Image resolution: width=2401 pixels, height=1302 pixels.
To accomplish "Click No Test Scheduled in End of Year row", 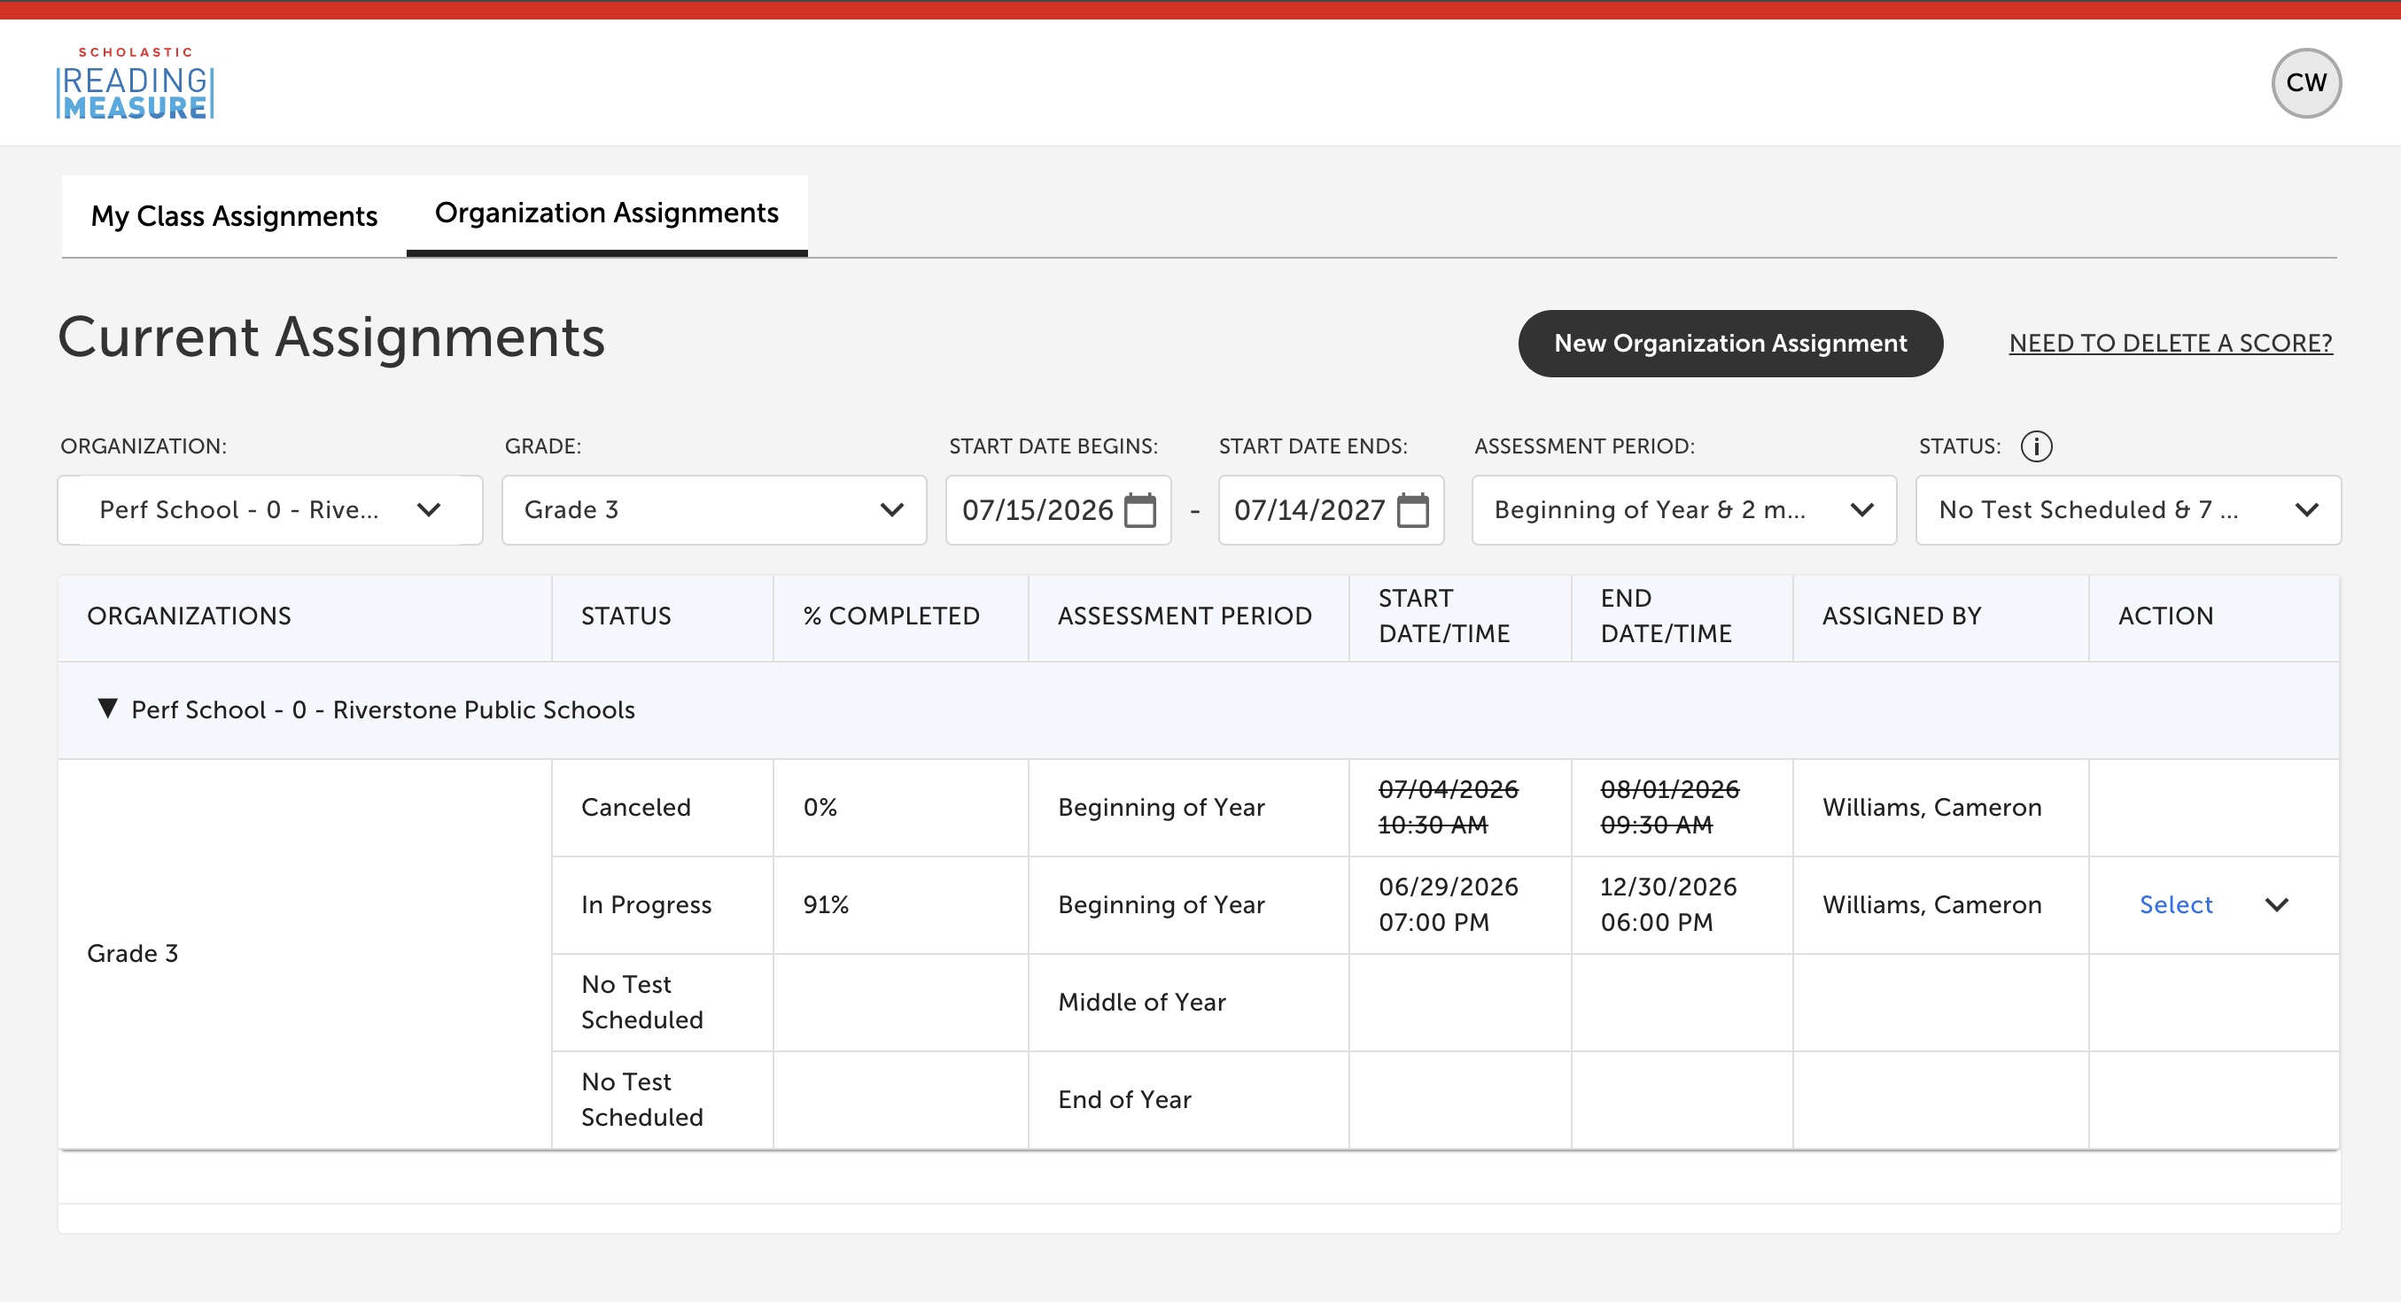I will [x=642, y=1100].
